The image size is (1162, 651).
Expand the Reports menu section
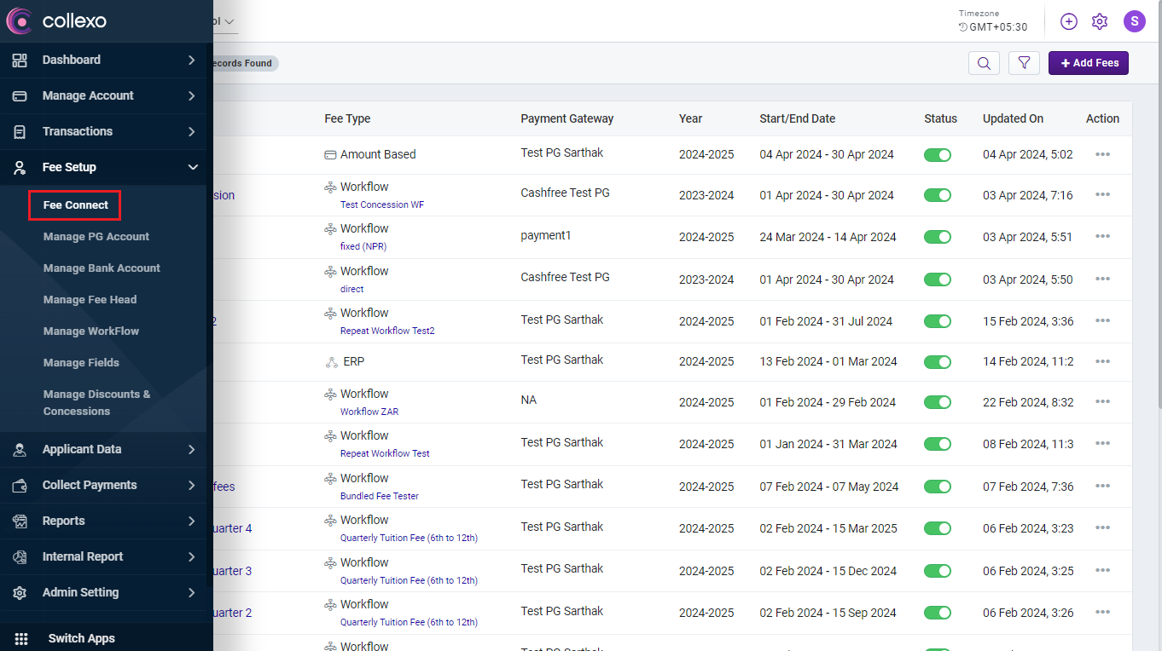point(102,521)
